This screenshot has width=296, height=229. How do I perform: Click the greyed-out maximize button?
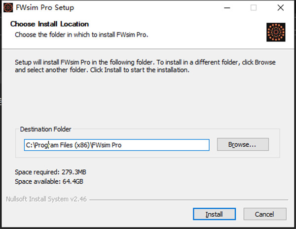click(x=254, y=8)
